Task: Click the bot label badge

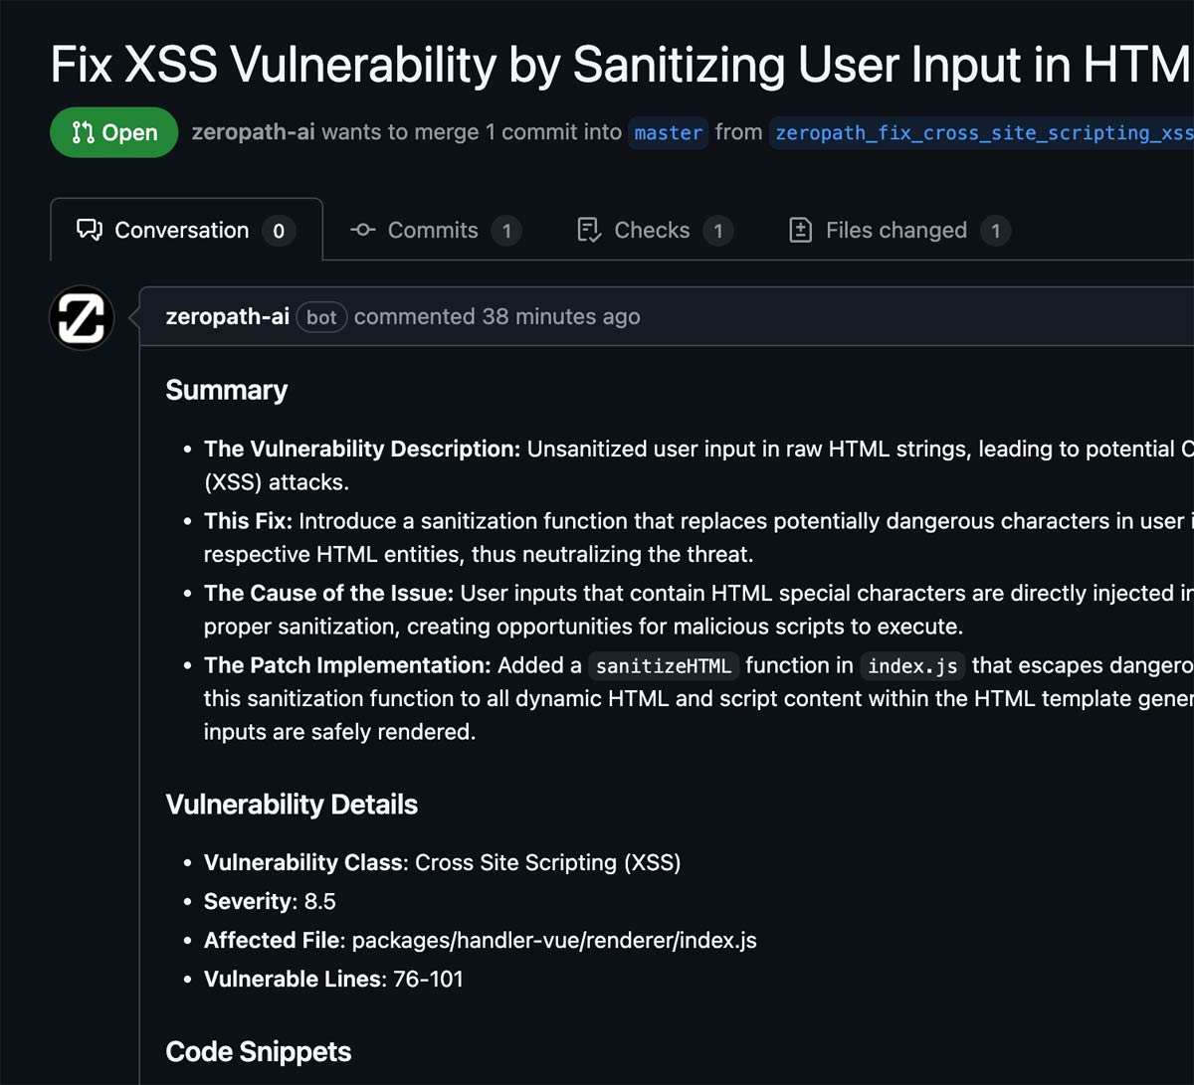Action: [321, 318]
